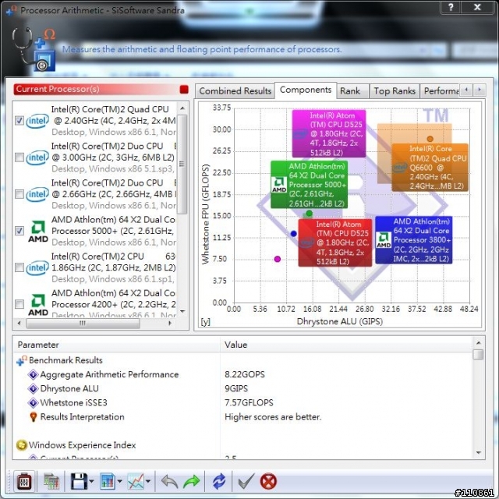
Task: Select the 7.57GFLOPS value cell
Action: [x=249, y=402]
